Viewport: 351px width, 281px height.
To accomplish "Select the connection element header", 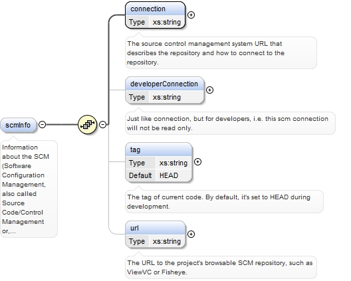I will [156, 9].
